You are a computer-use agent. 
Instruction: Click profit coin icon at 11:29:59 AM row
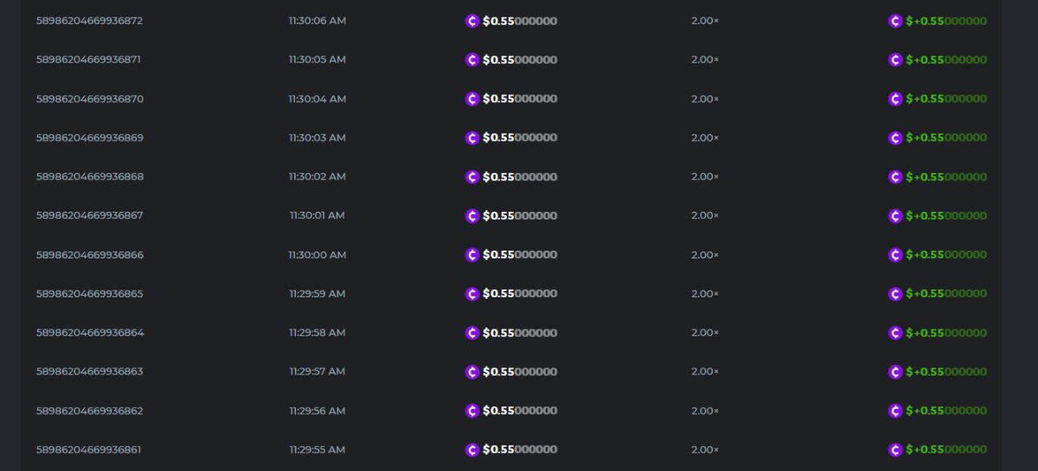(895, 294)
